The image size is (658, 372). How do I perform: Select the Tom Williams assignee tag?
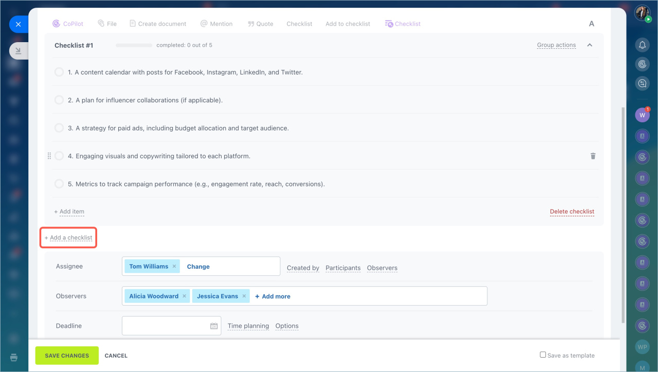[152, 266]
